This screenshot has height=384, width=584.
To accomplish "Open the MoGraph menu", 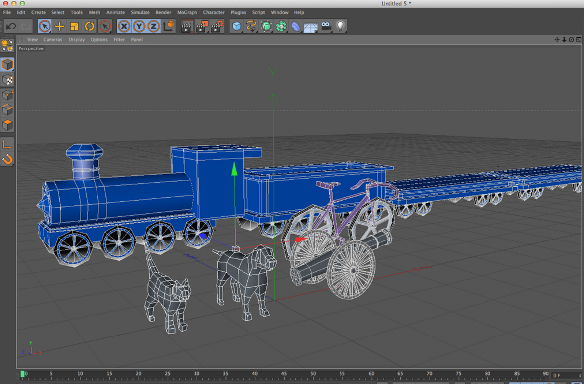I will 187,12.
